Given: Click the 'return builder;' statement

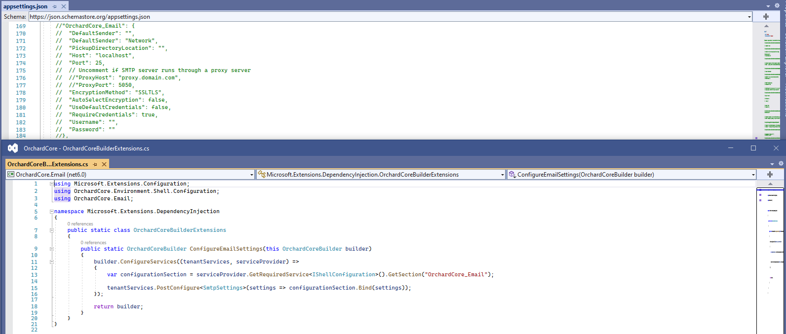Looking at the screenshot, I should (118, 306).
